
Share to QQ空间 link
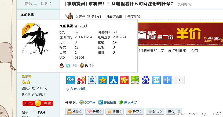pyautogui.click(x=87, y=102)
